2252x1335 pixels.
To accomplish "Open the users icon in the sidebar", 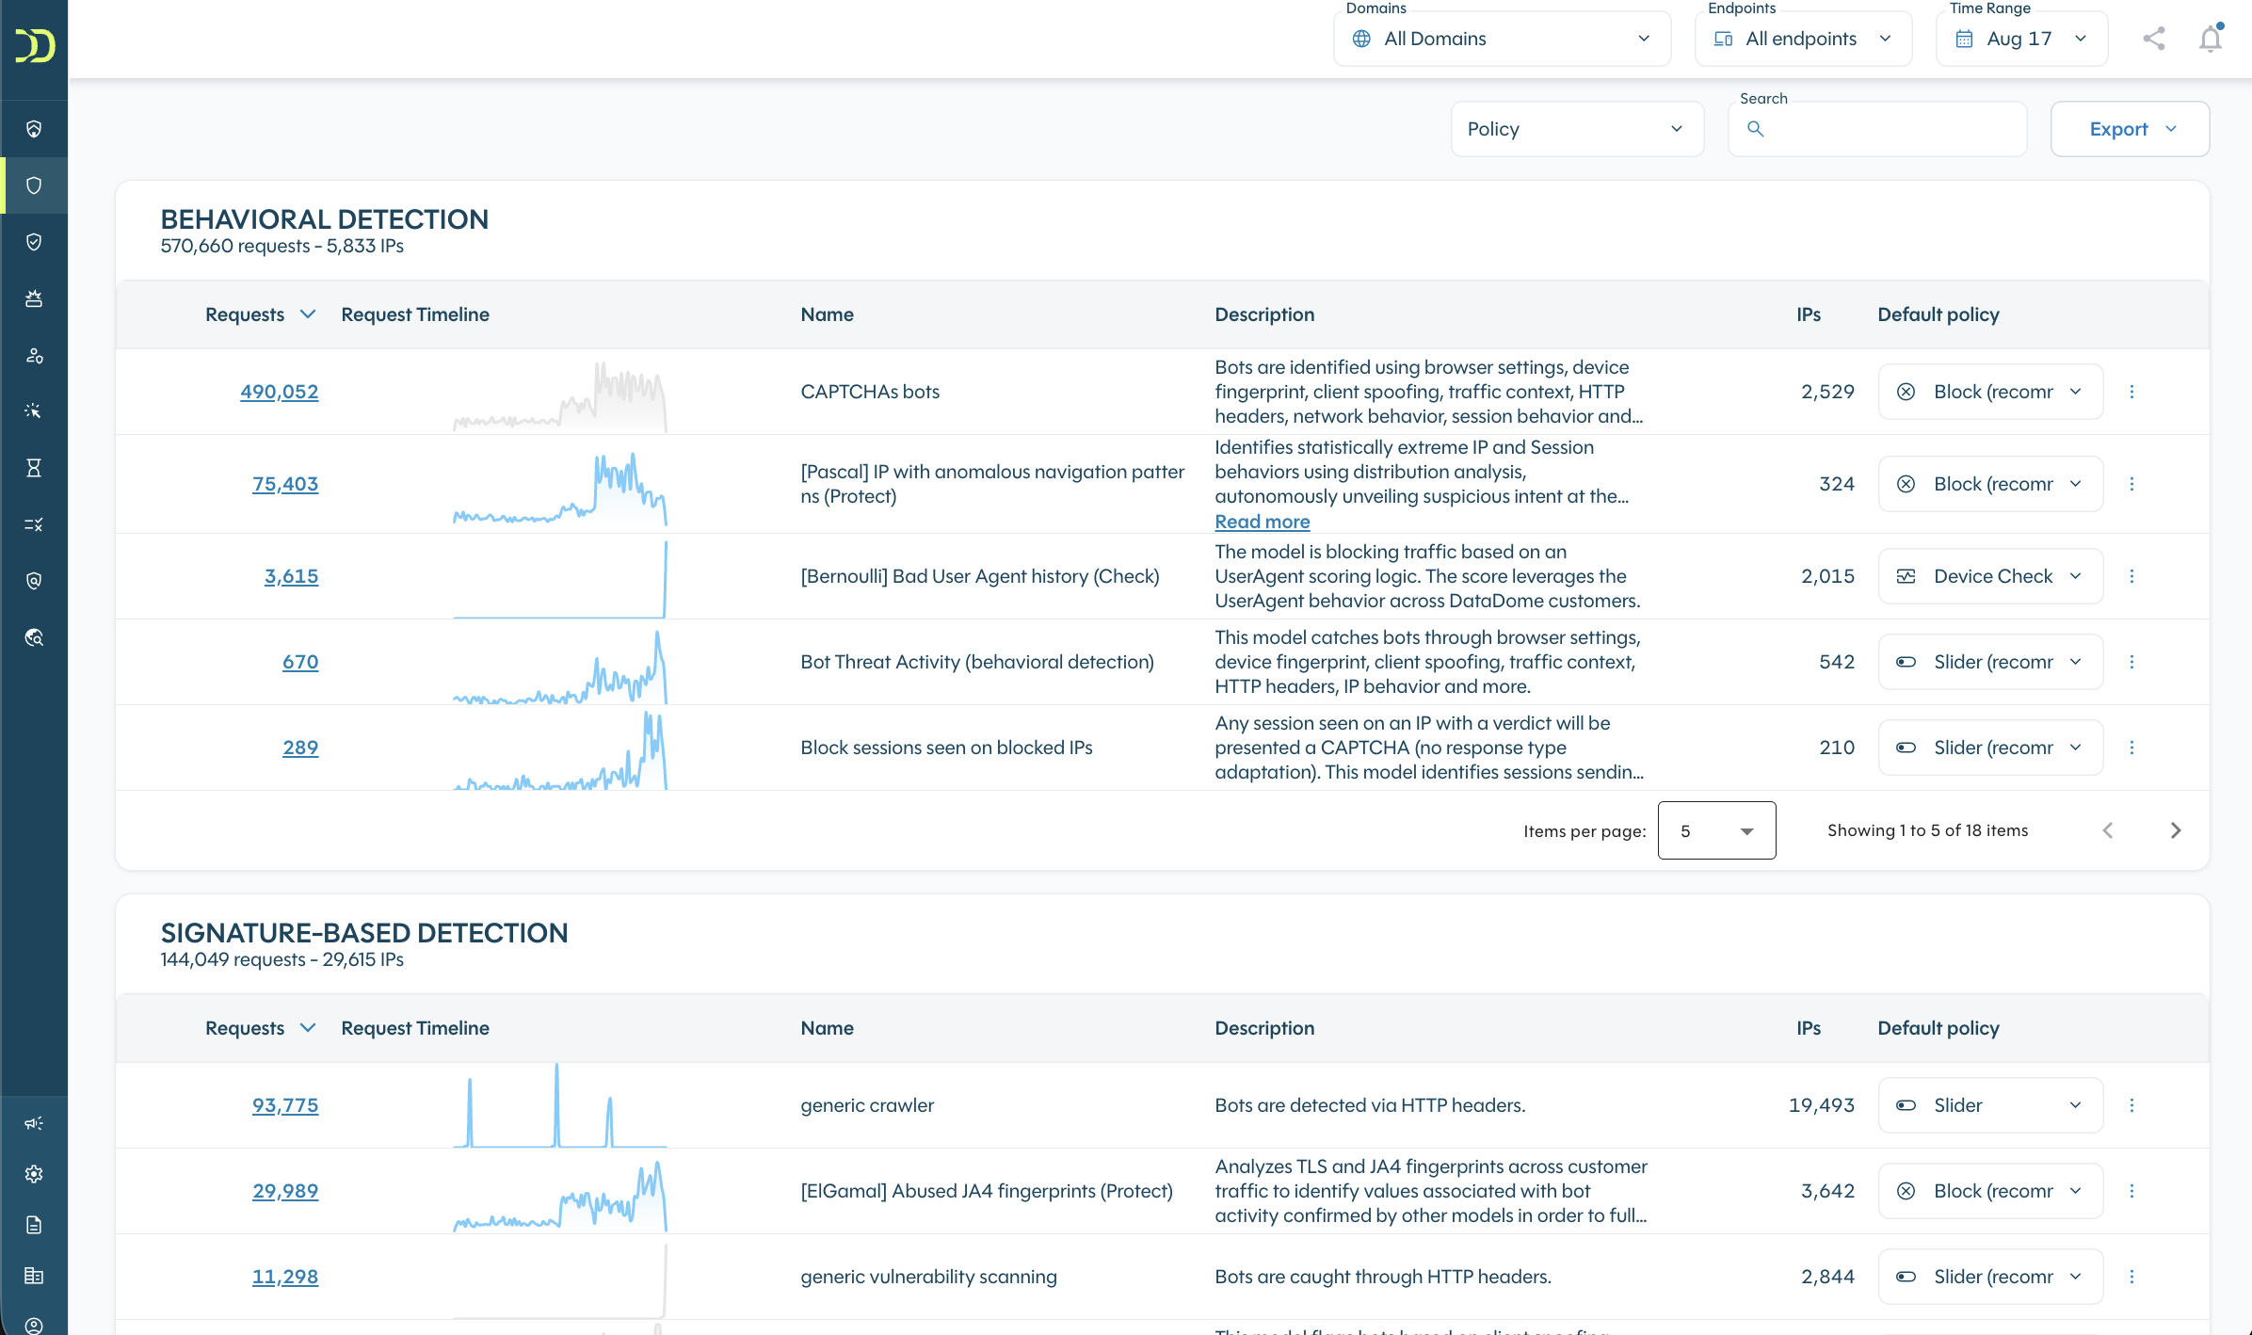I will click(x=34, y=355).
